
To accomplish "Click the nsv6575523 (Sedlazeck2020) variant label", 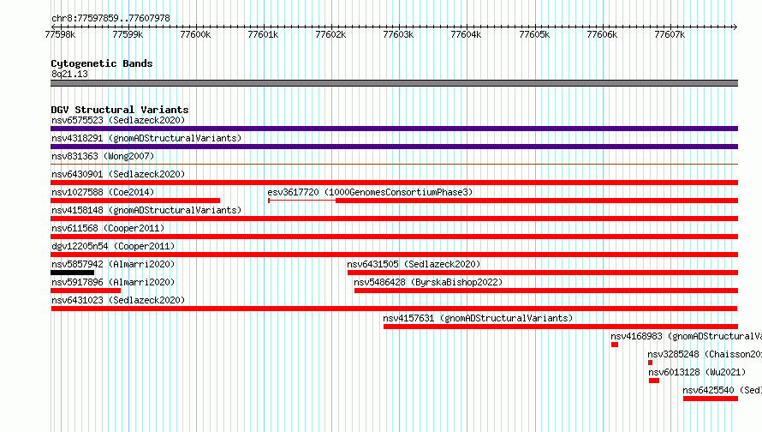I will [x=118, y=120].
